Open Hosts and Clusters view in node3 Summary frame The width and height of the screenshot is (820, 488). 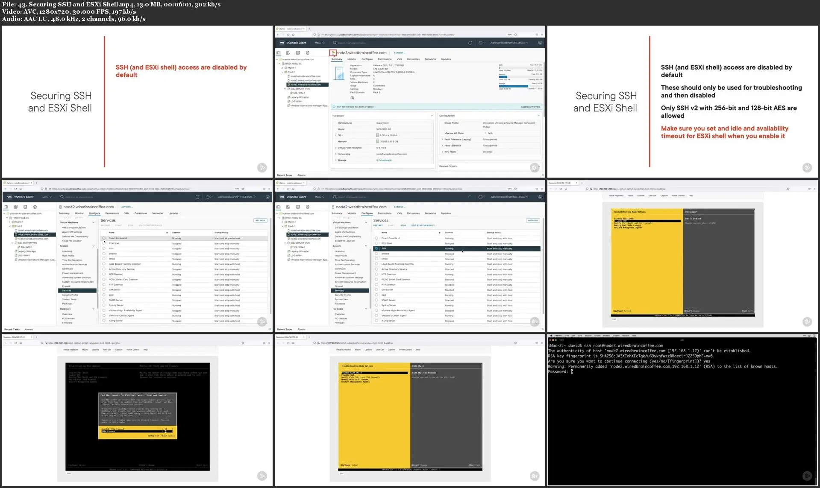[279, 53]
